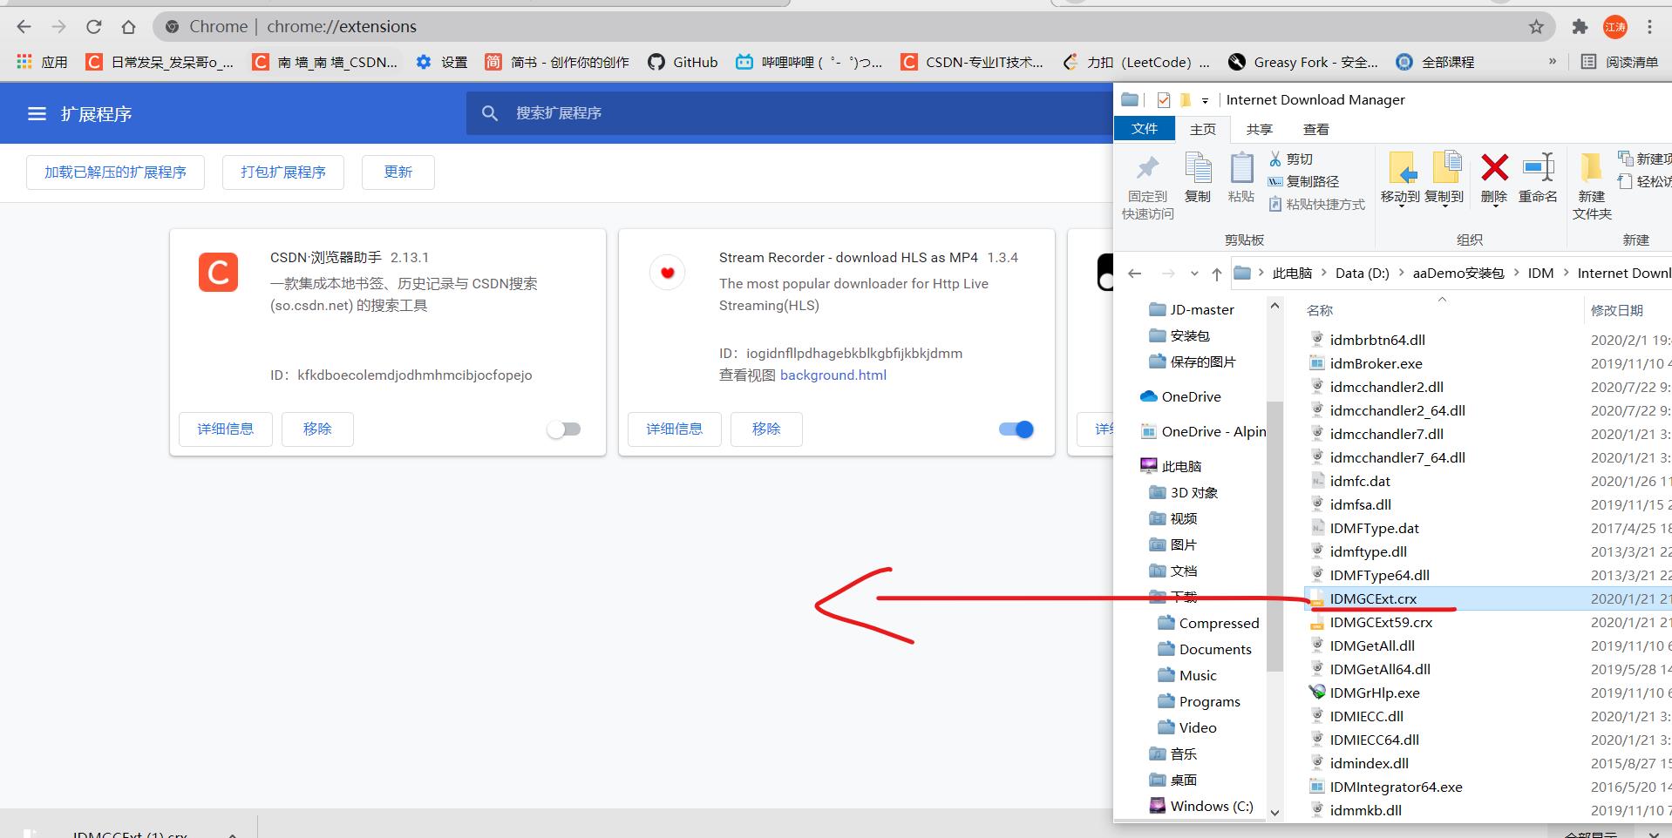Screen dimensions: 1672x838
Task: Go up one folder level in Explorer
Action: [x=1216, y=274]
